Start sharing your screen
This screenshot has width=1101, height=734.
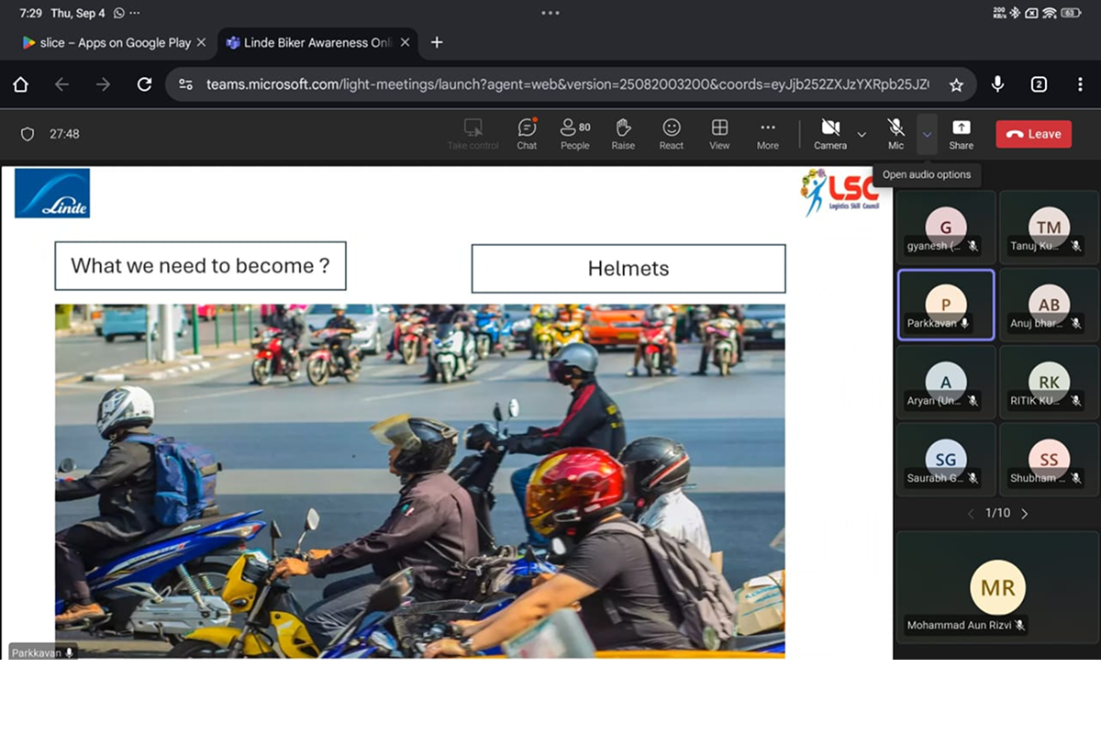click(x=961, y=134)
